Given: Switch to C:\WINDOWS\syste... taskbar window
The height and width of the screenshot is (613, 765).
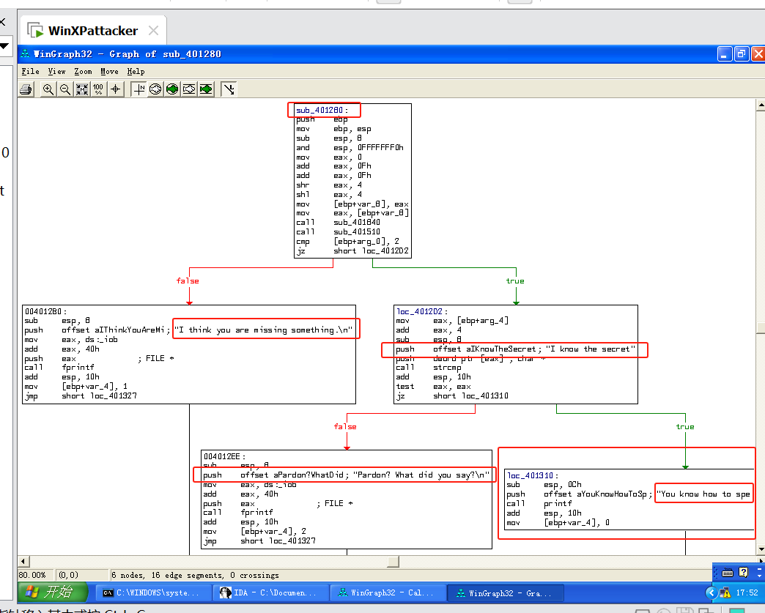Looking at the screenshot, I should 152,593.
